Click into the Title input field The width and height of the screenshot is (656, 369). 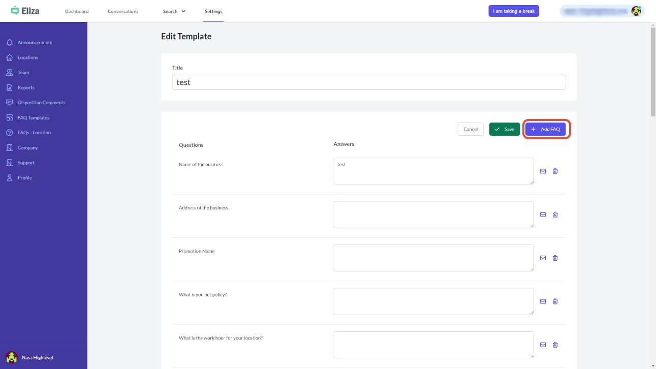[369, 82]
